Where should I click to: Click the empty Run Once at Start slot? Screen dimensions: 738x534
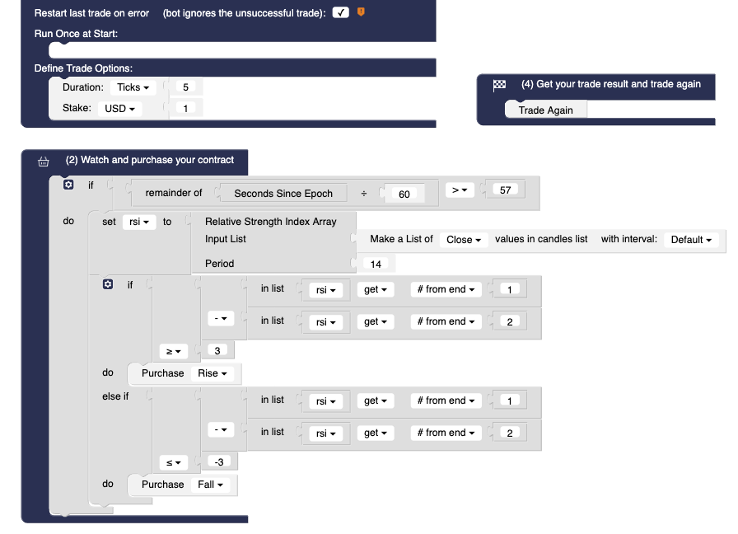tap(242, 50)
